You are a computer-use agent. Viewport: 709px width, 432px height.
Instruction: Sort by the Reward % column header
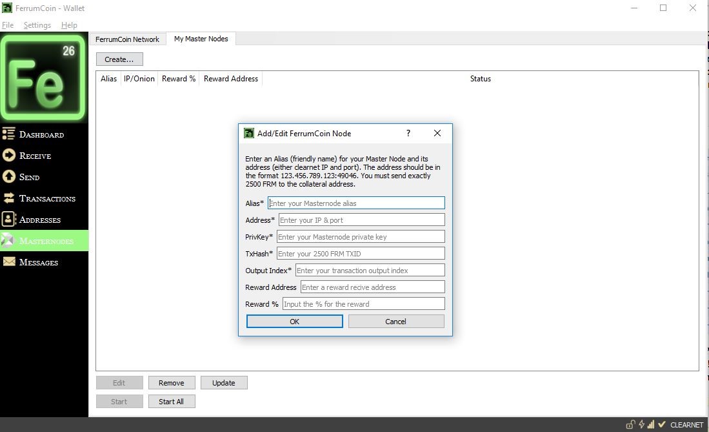pyautogui.click(x=179, y=78)
